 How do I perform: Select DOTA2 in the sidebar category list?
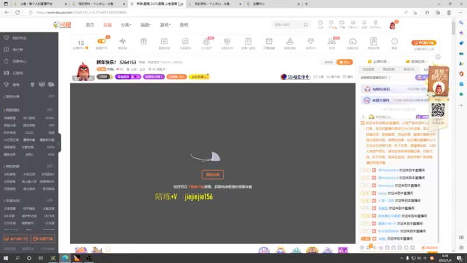tap(50, 118)
